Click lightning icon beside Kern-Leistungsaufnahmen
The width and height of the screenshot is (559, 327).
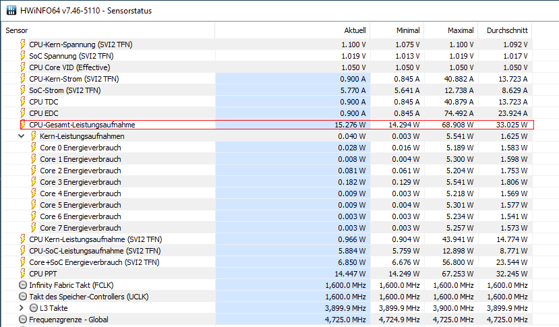tap(34, 136)
